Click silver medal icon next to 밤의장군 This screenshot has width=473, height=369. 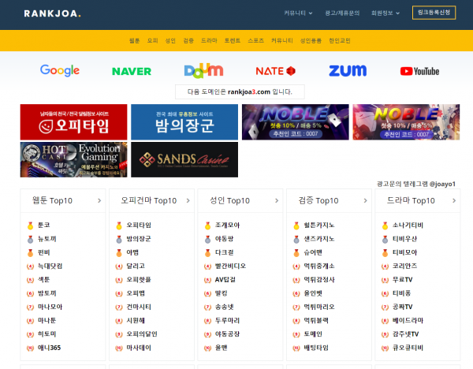point(119,239)
